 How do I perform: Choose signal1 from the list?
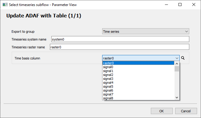coord(138,71)
